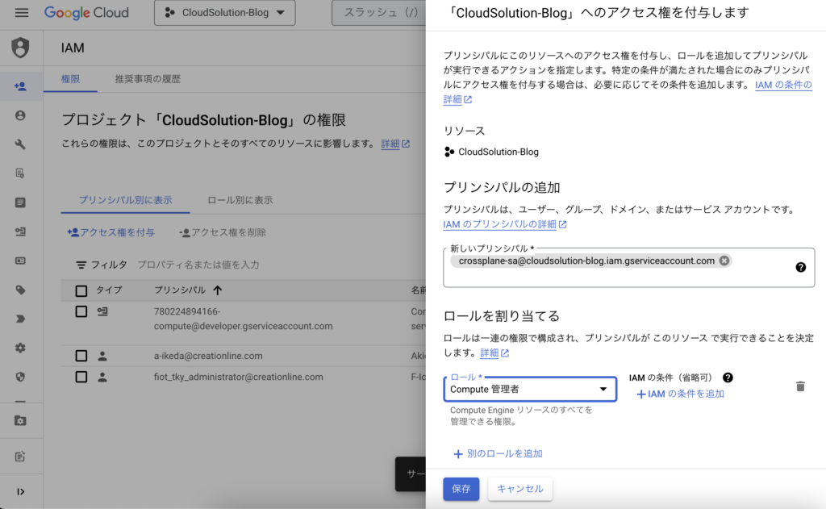Open the wrench troubleshooter sidebar icon
This screenshot has width=826, height=509.
pyautogui.click(x=20, y=144)
